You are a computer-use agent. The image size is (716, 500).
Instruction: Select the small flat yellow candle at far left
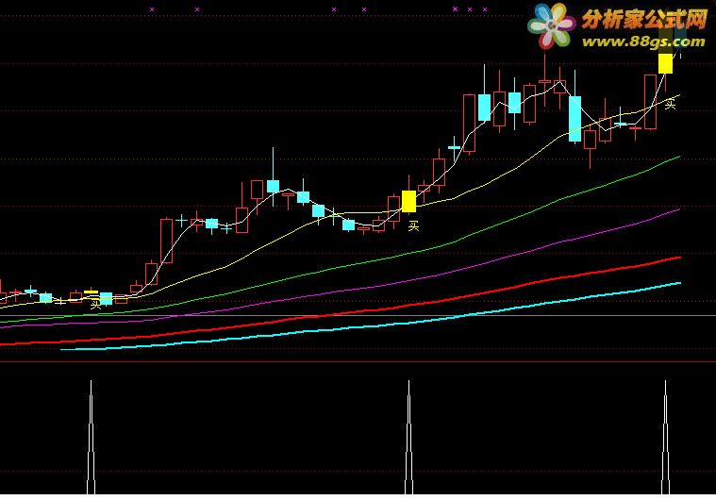(x=92, y=292)
